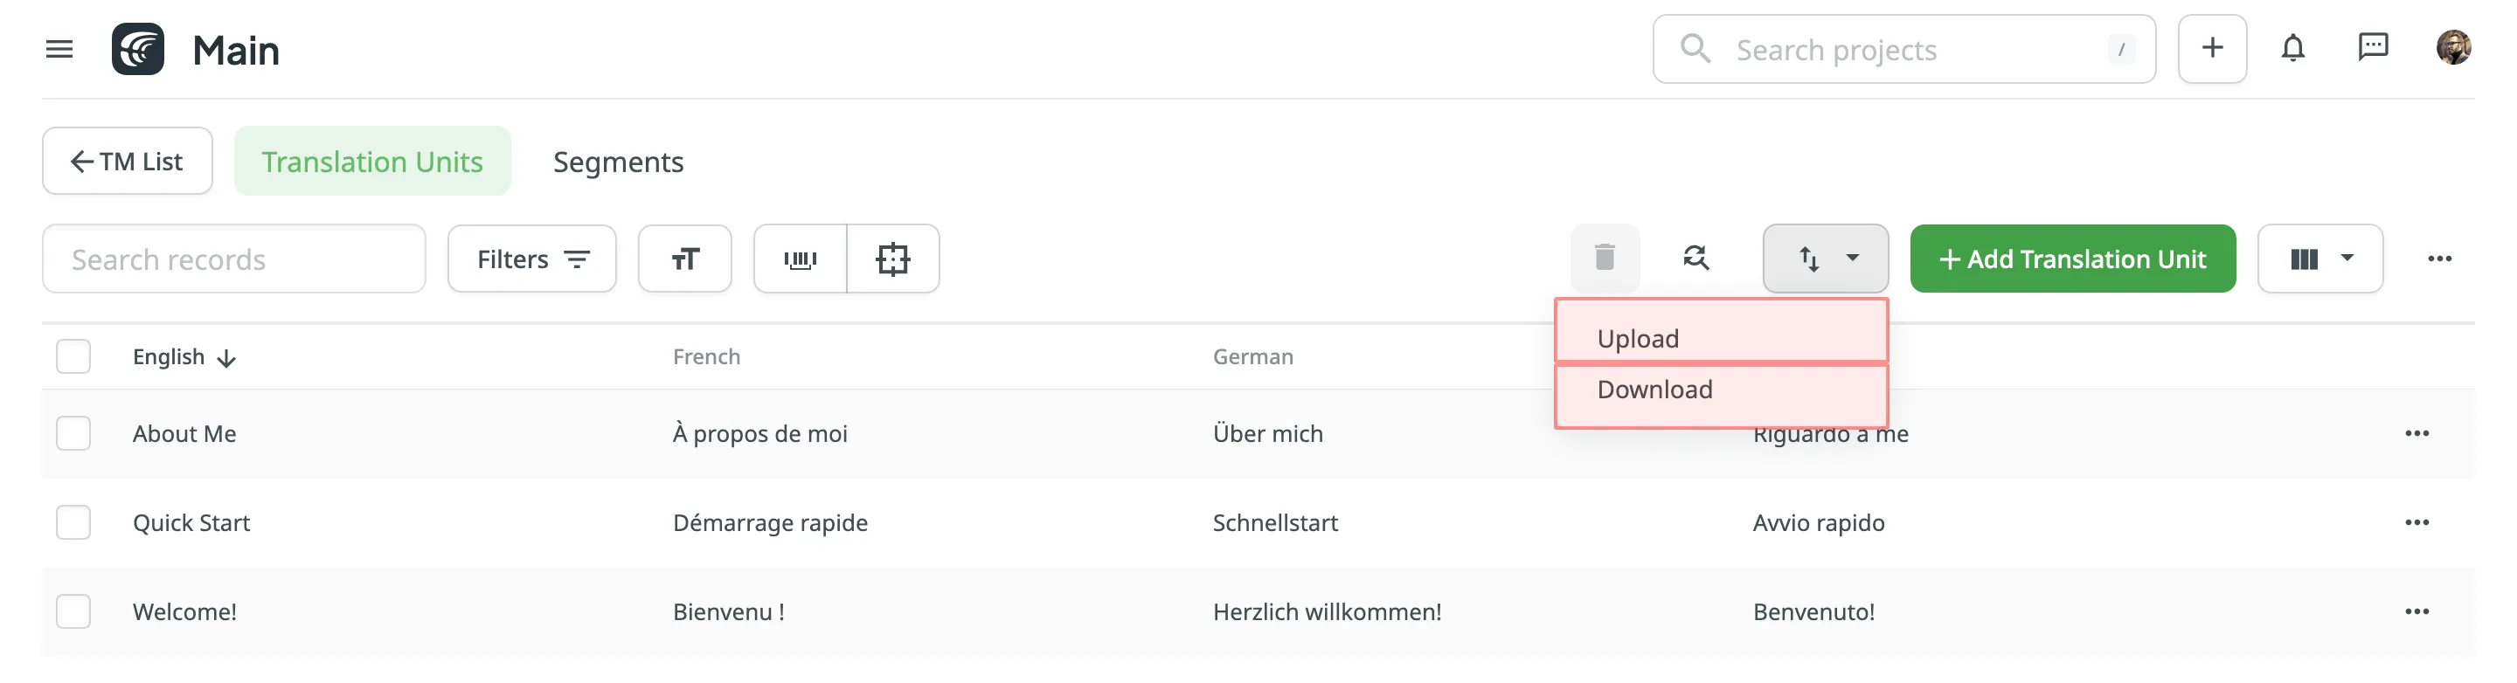Click the crop-style frame toolbar icon
Viewport: 2517px width, 683px height.
coord(892,259)
